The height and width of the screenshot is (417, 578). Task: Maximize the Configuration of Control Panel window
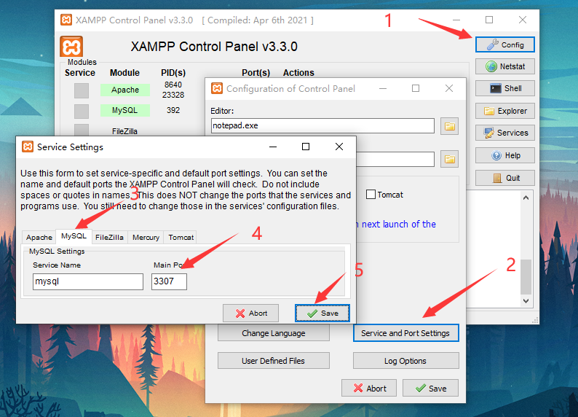click(416, 88)
